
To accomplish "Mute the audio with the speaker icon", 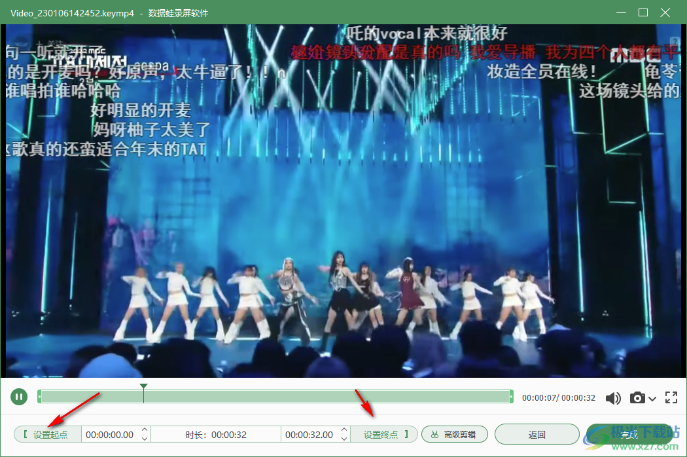I will coord(614,398).
